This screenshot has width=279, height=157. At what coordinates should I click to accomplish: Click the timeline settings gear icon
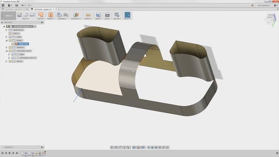(x=277, y=153)
